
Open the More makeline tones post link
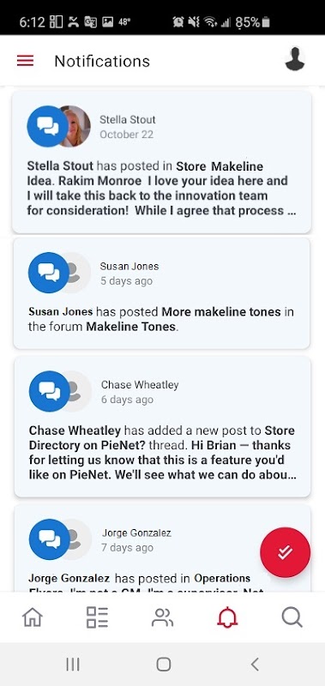(221, 312)
